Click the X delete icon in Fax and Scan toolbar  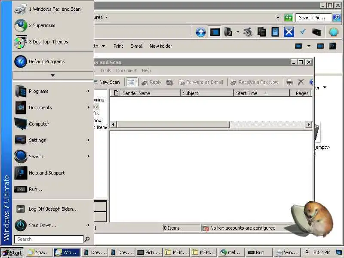coord(301,82)
